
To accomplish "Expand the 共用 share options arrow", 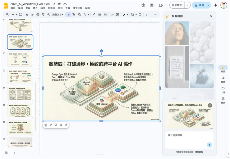I will tap(208, 5).
